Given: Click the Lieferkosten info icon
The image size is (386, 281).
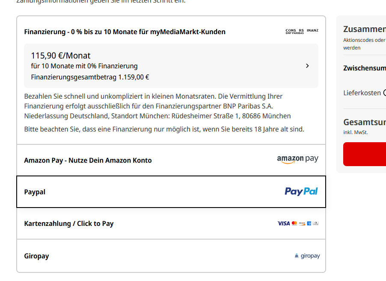Looking at the screenshot, I should pyautogui.click(x=385, y=93).
